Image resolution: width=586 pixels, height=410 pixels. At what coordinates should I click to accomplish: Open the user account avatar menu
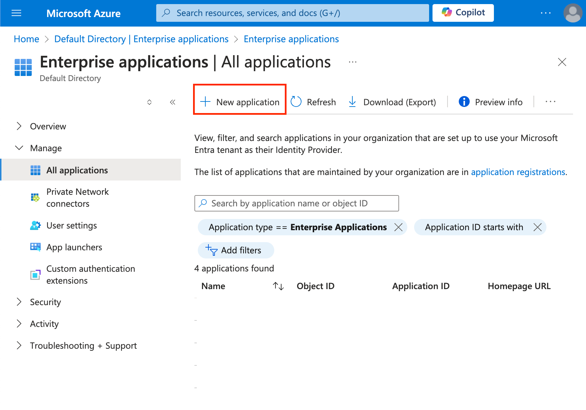click(573, 13)
